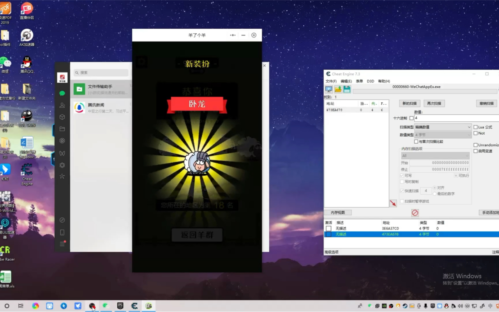Open WeChat channels butterfly icon in sidebar
The height and width of the screenshot is (312, 499).
tap(62, 153)
